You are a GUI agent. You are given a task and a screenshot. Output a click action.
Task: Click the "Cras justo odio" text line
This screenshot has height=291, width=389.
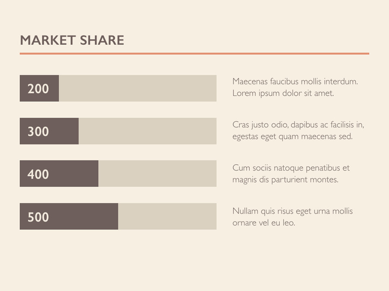298,125
